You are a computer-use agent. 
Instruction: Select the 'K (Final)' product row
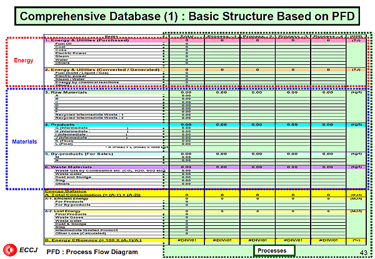pos(64,141)
